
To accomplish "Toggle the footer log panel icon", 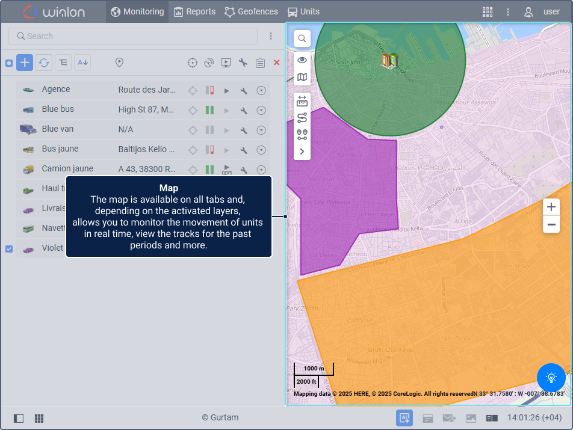I will [492, 419].
